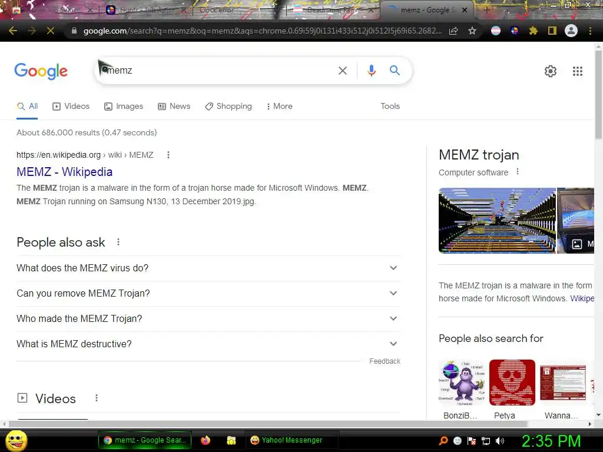603x452 pixels.
Task: Open memz - Google Search taskbar button
Action: click(145, 440)
